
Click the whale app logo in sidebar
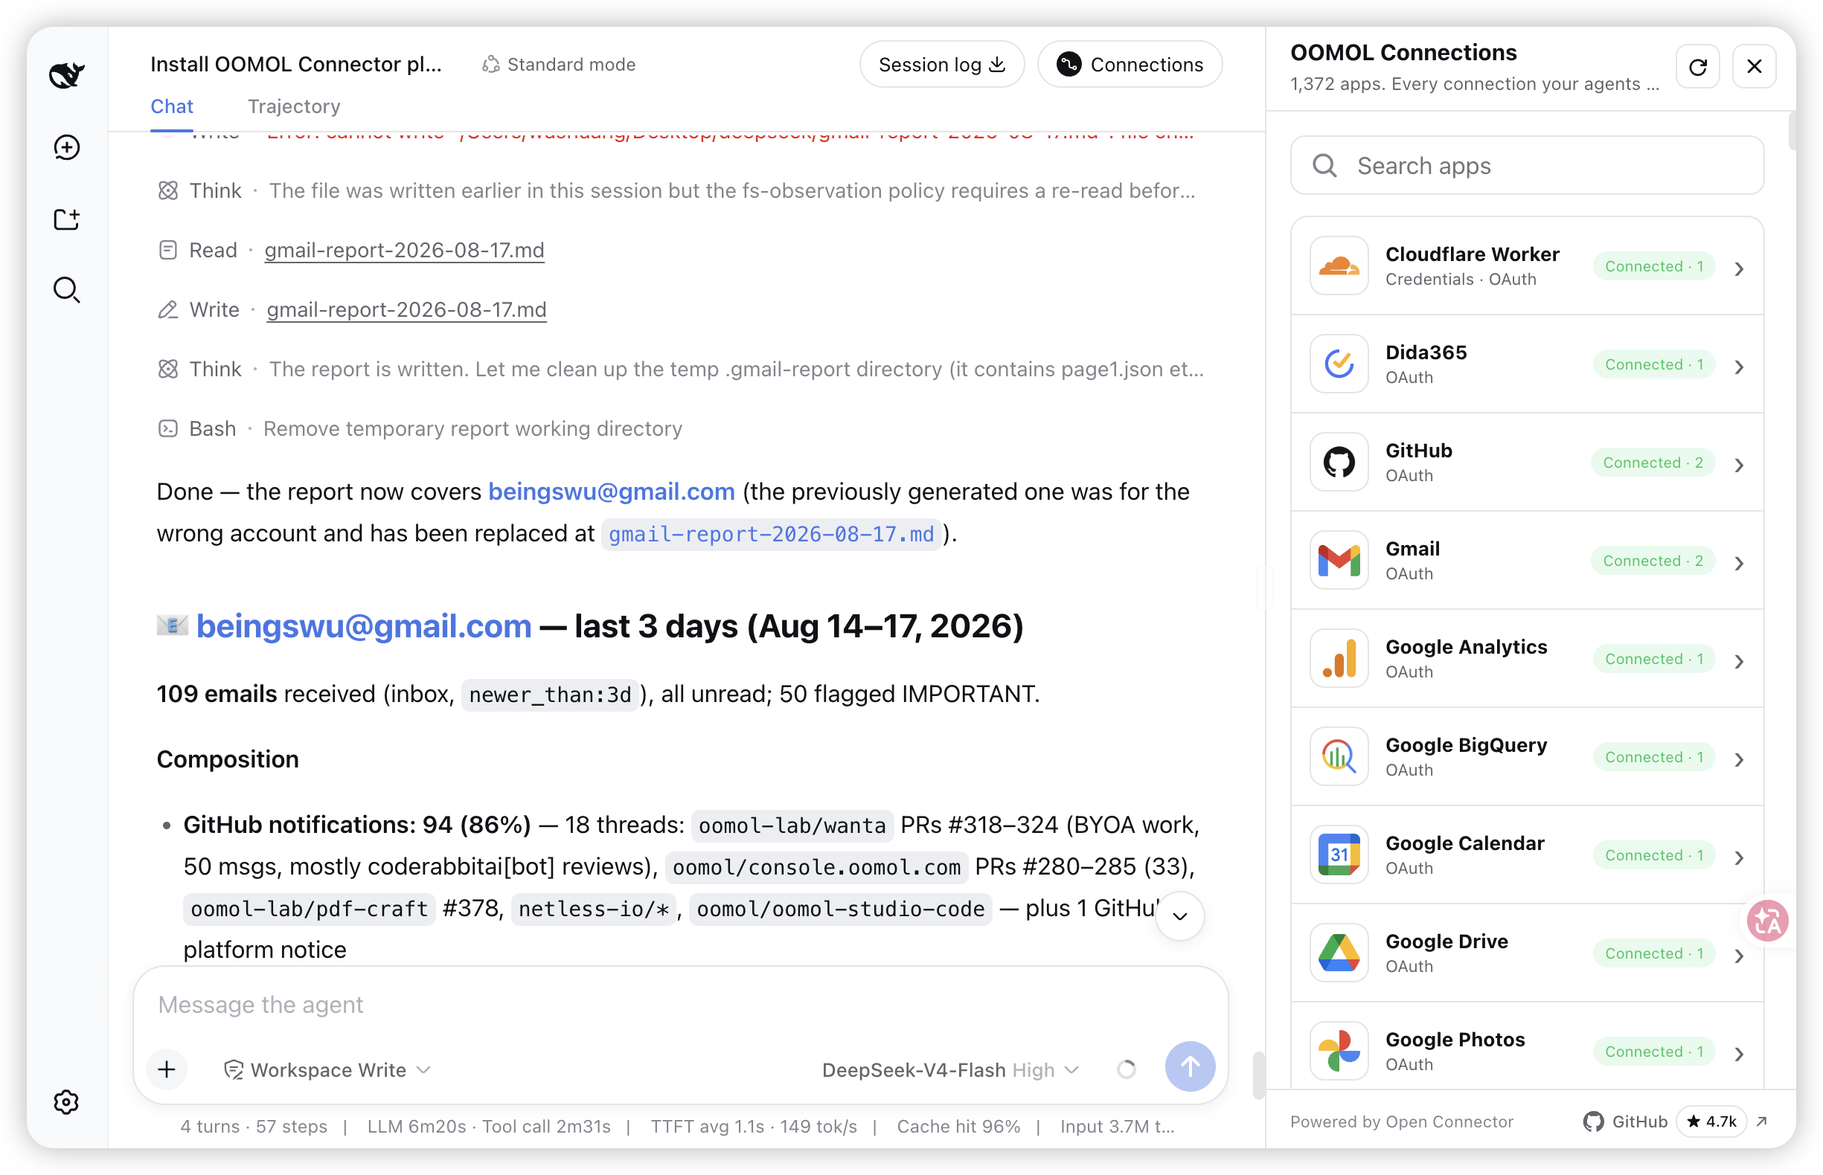(67, 75)
